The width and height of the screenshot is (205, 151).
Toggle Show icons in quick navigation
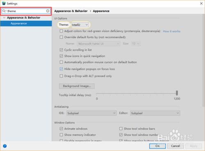coord(61,56)
